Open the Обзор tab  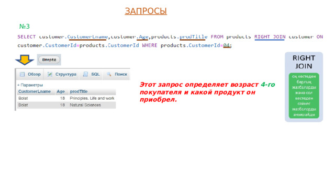pyautogui.click(x=30, y=74)
